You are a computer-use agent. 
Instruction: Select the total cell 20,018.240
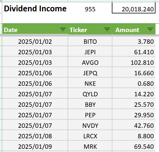(x=134, y=8)
